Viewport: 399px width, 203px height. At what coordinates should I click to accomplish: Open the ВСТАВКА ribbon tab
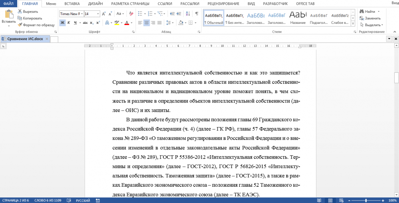[72, 4]
